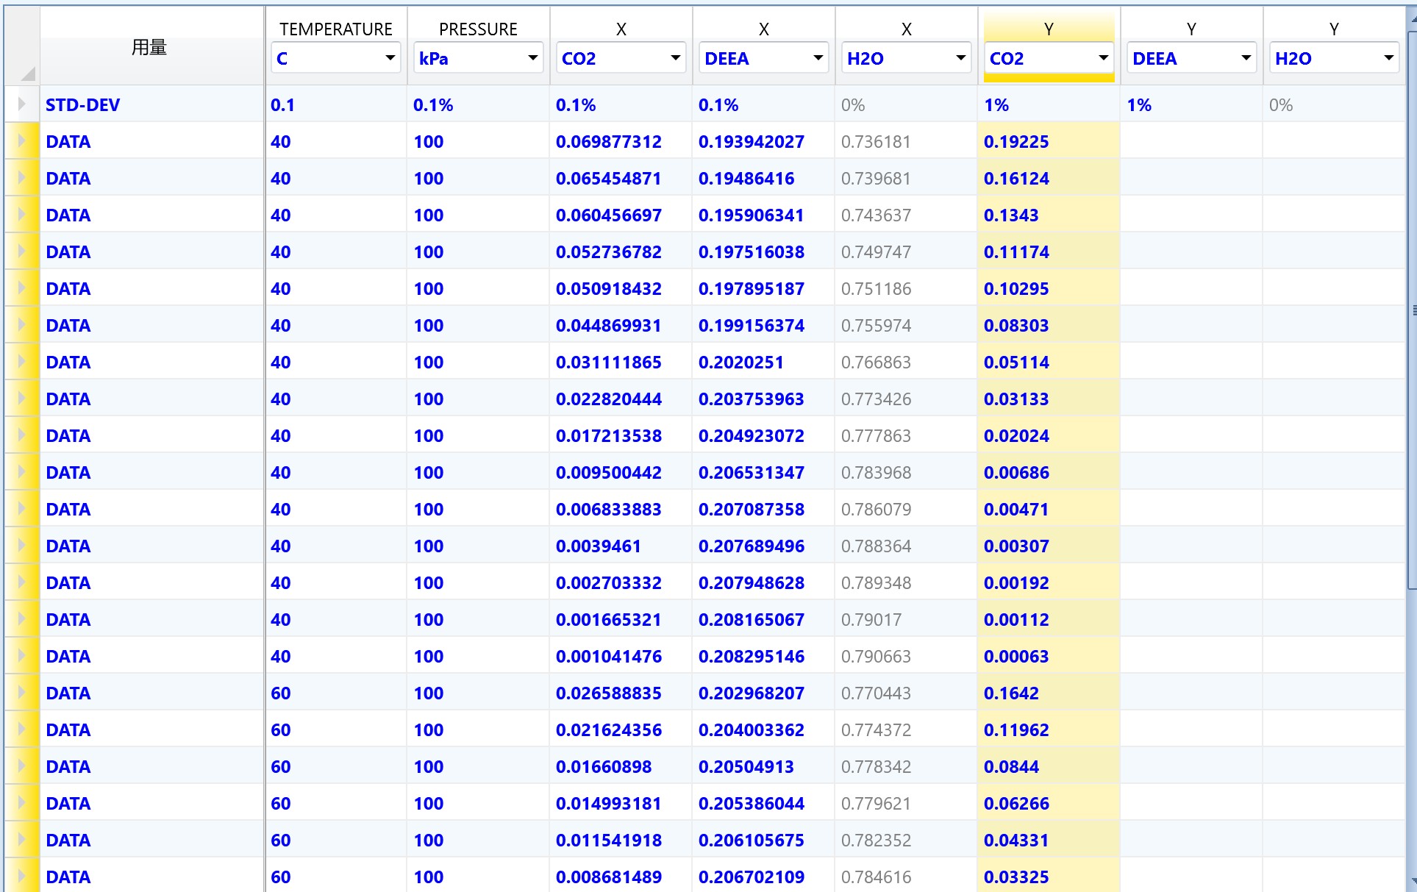1417x892 pixels.
Task: Click the select-all corner triangle of the table
Action: [28, 74]
